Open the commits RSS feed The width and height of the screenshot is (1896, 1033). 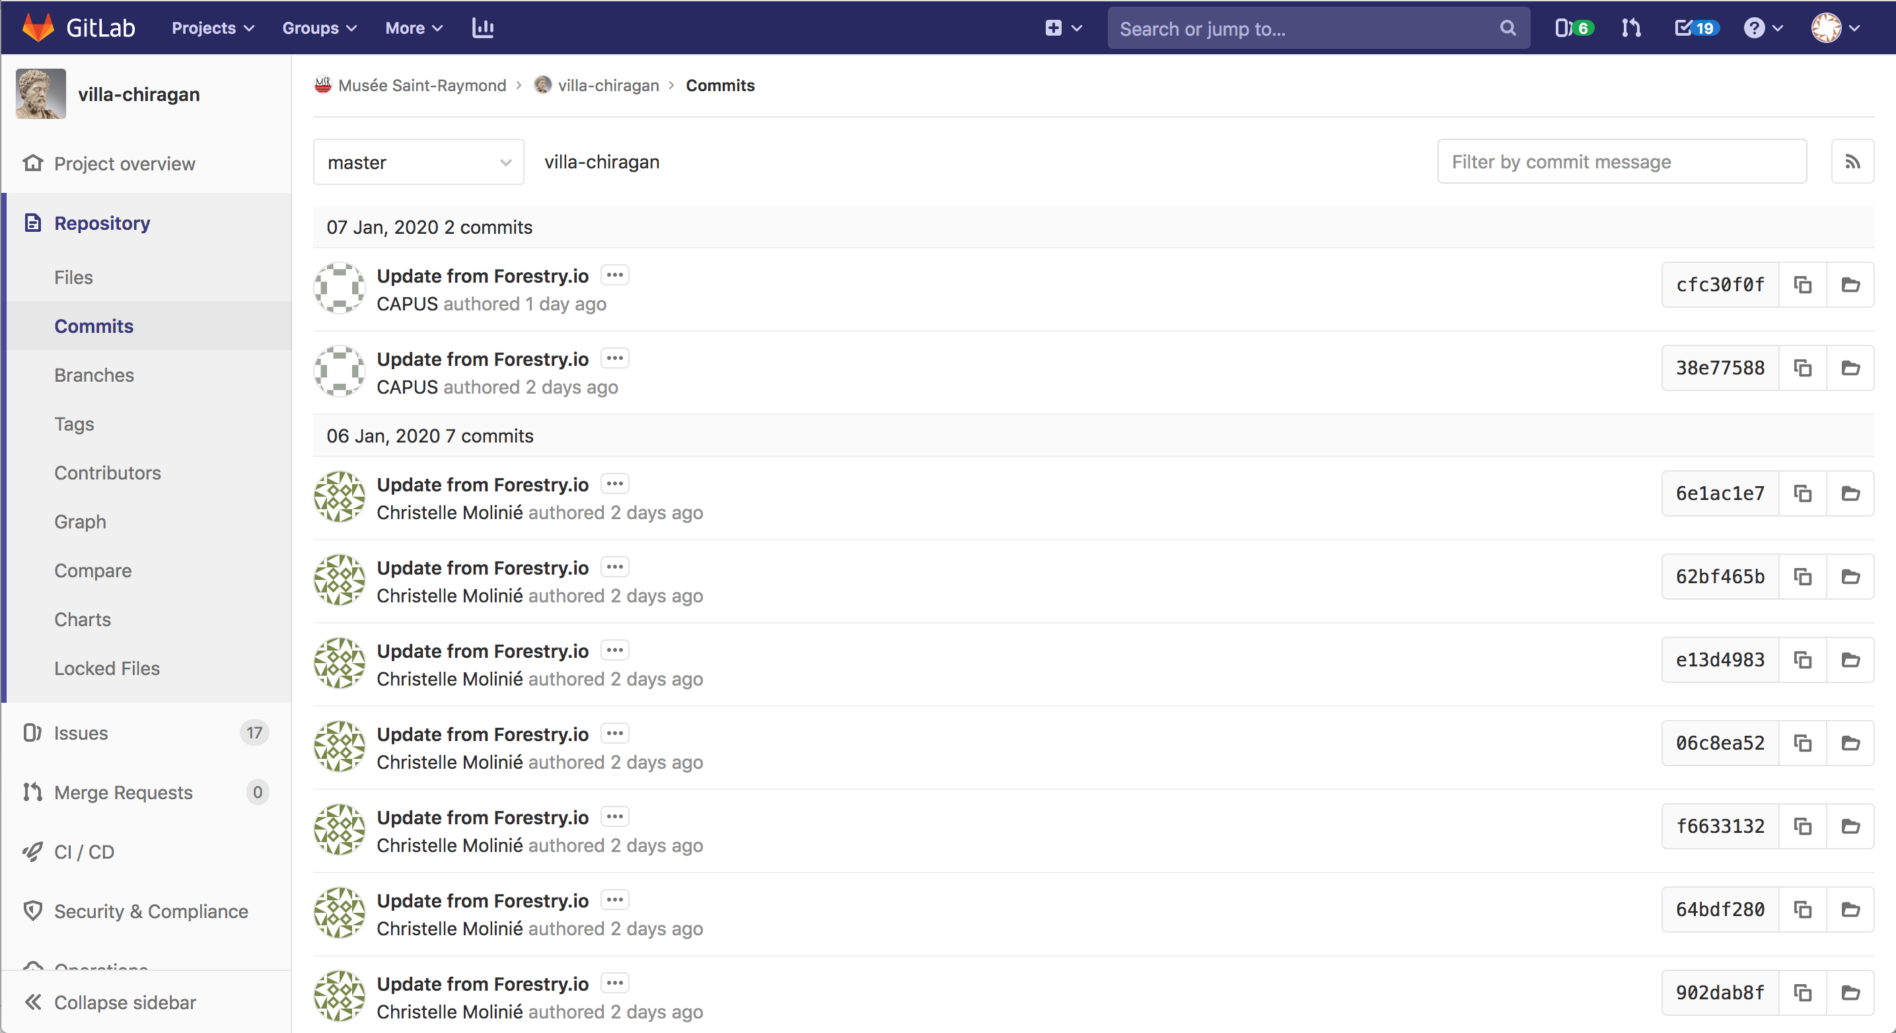1852,162
